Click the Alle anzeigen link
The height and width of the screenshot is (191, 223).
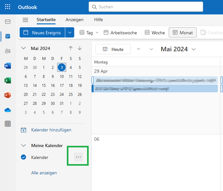(44, 173)
